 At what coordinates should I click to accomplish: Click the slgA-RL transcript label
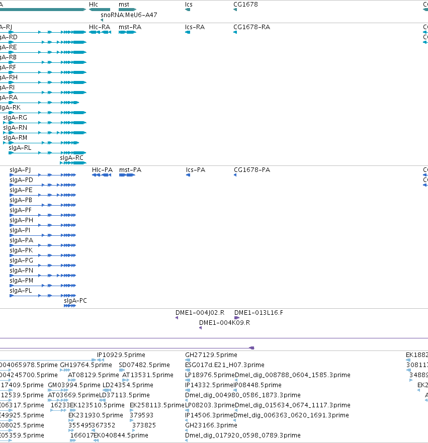pos(20,148)
